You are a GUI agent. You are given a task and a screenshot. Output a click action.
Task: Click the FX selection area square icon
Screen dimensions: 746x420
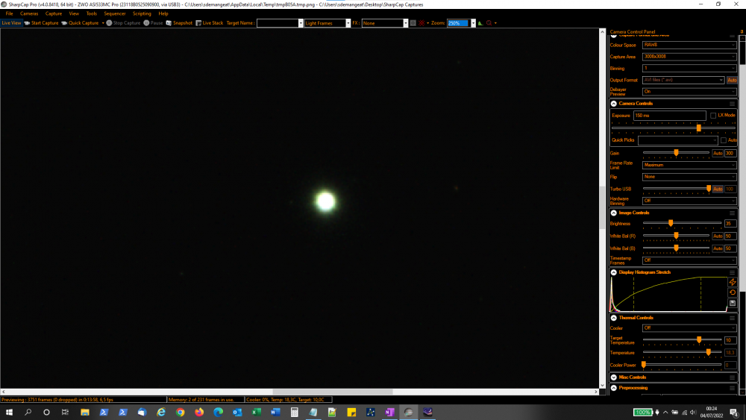[x=413, y=23]
